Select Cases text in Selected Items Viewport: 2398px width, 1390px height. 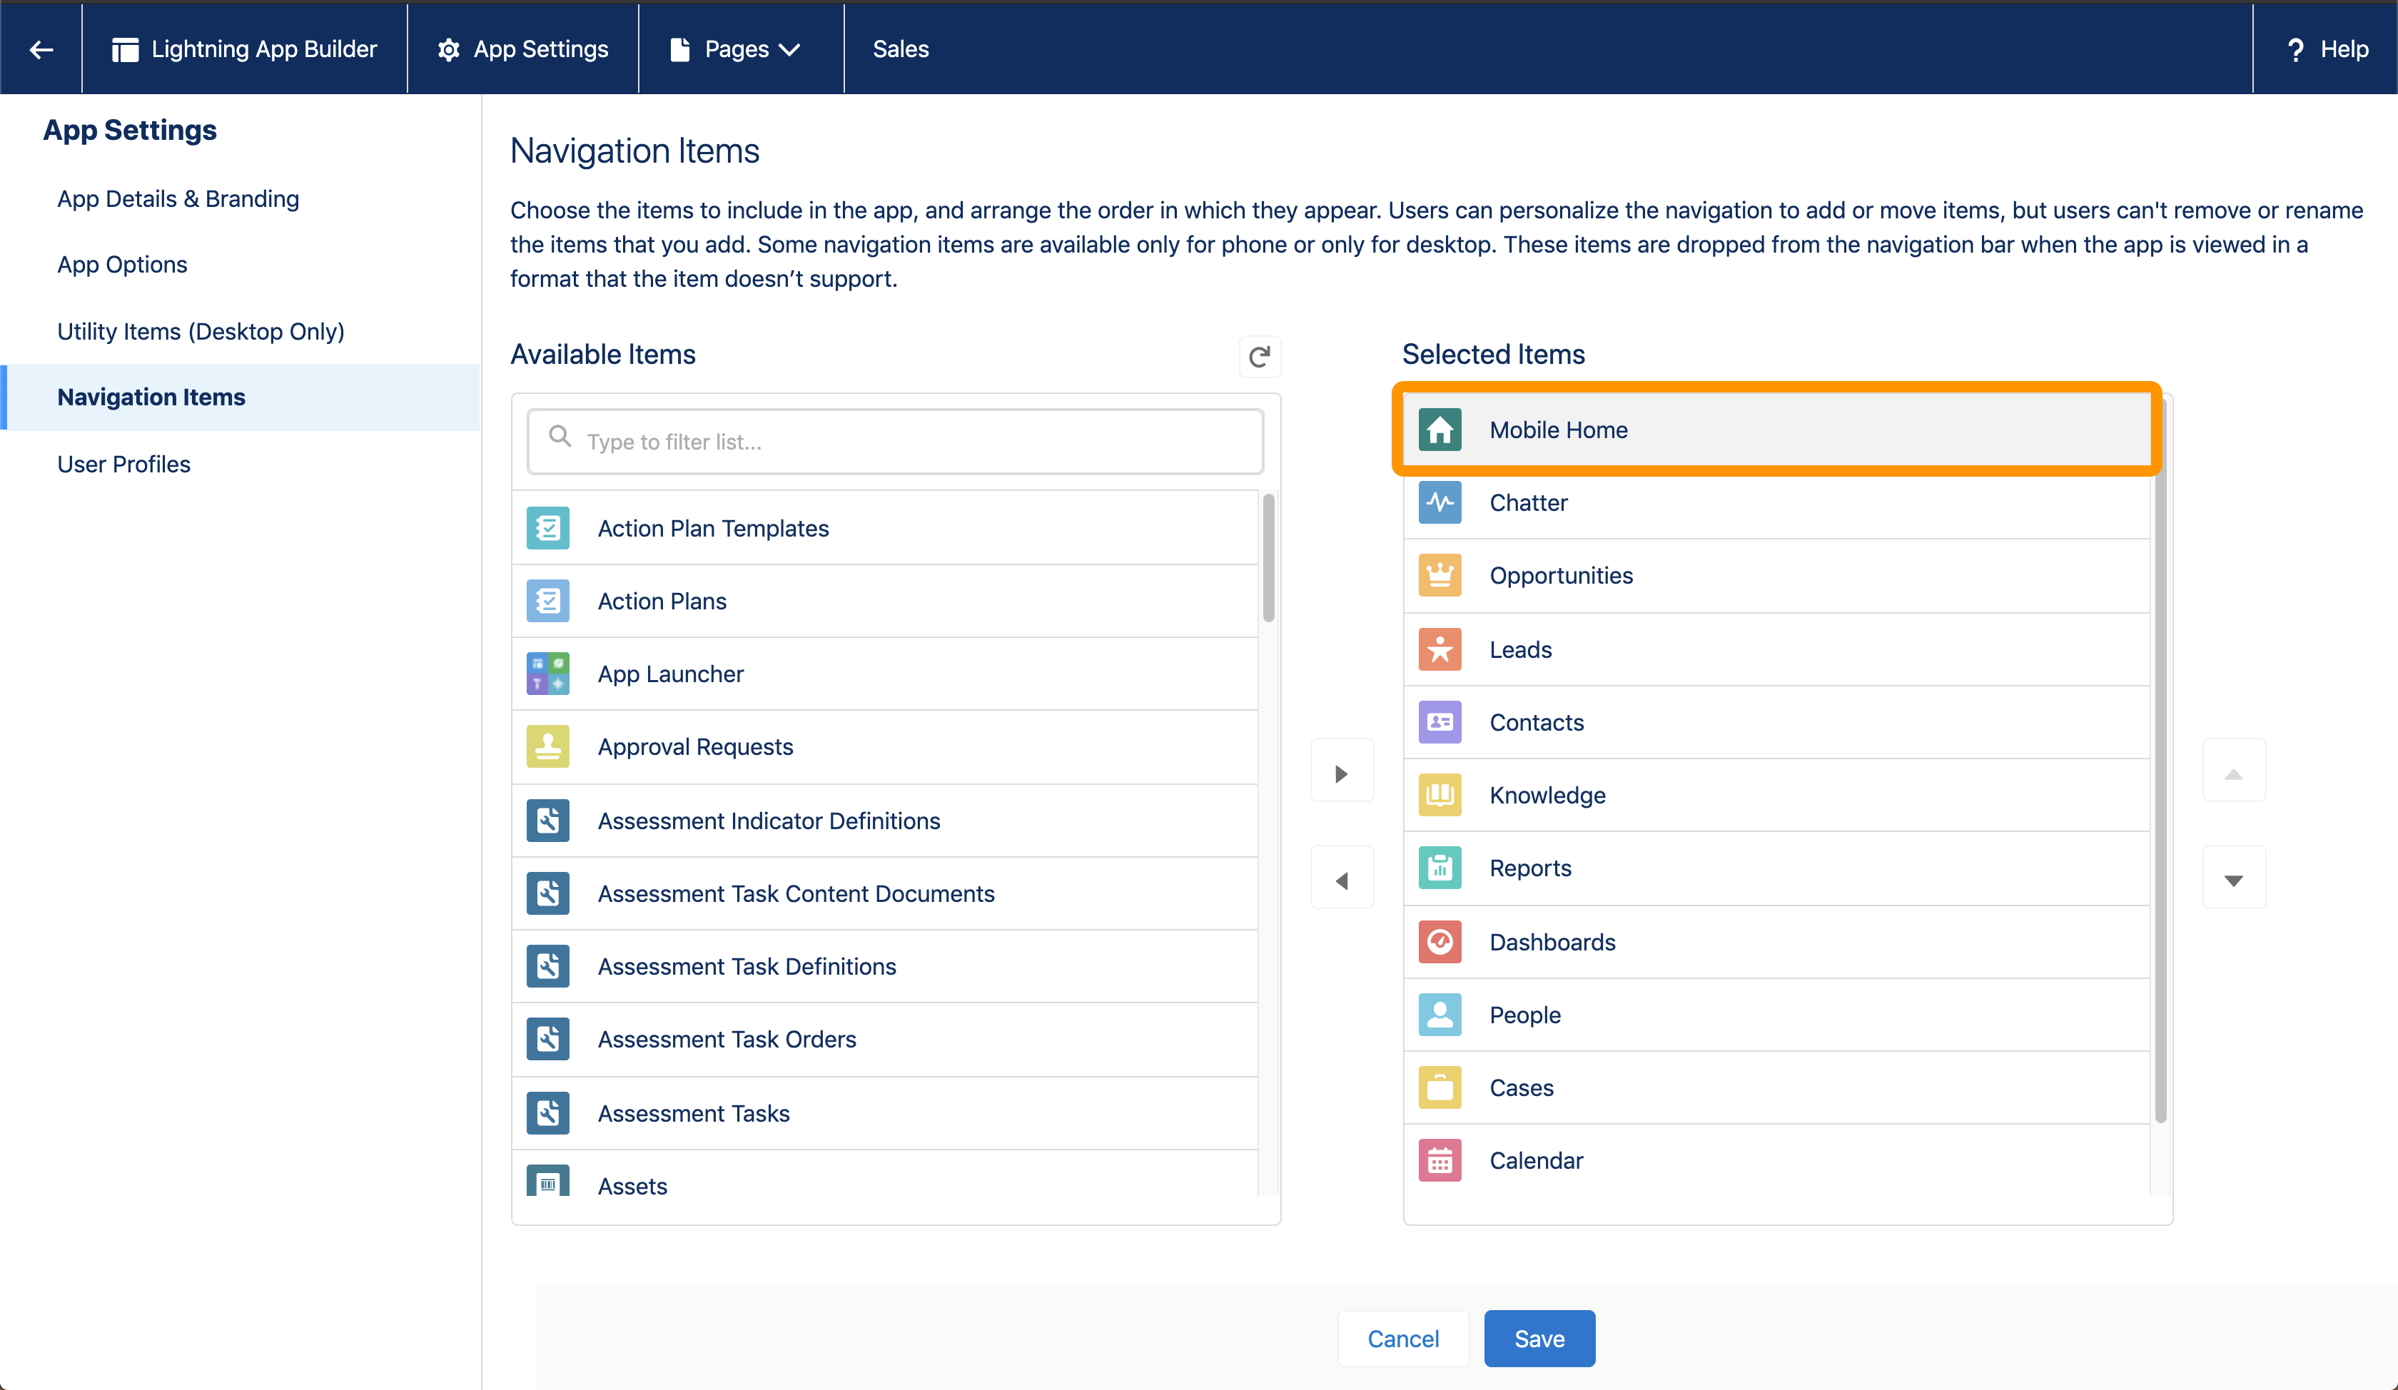click(1521, 1087)
